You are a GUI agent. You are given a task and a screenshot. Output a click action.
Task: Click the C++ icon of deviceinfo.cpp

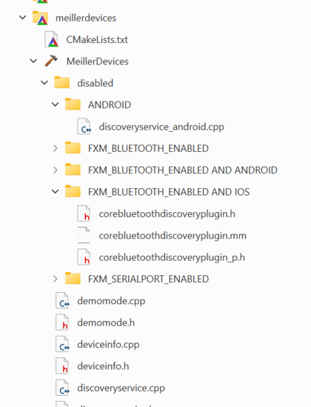pyautogui.click(x=62, y=344)
